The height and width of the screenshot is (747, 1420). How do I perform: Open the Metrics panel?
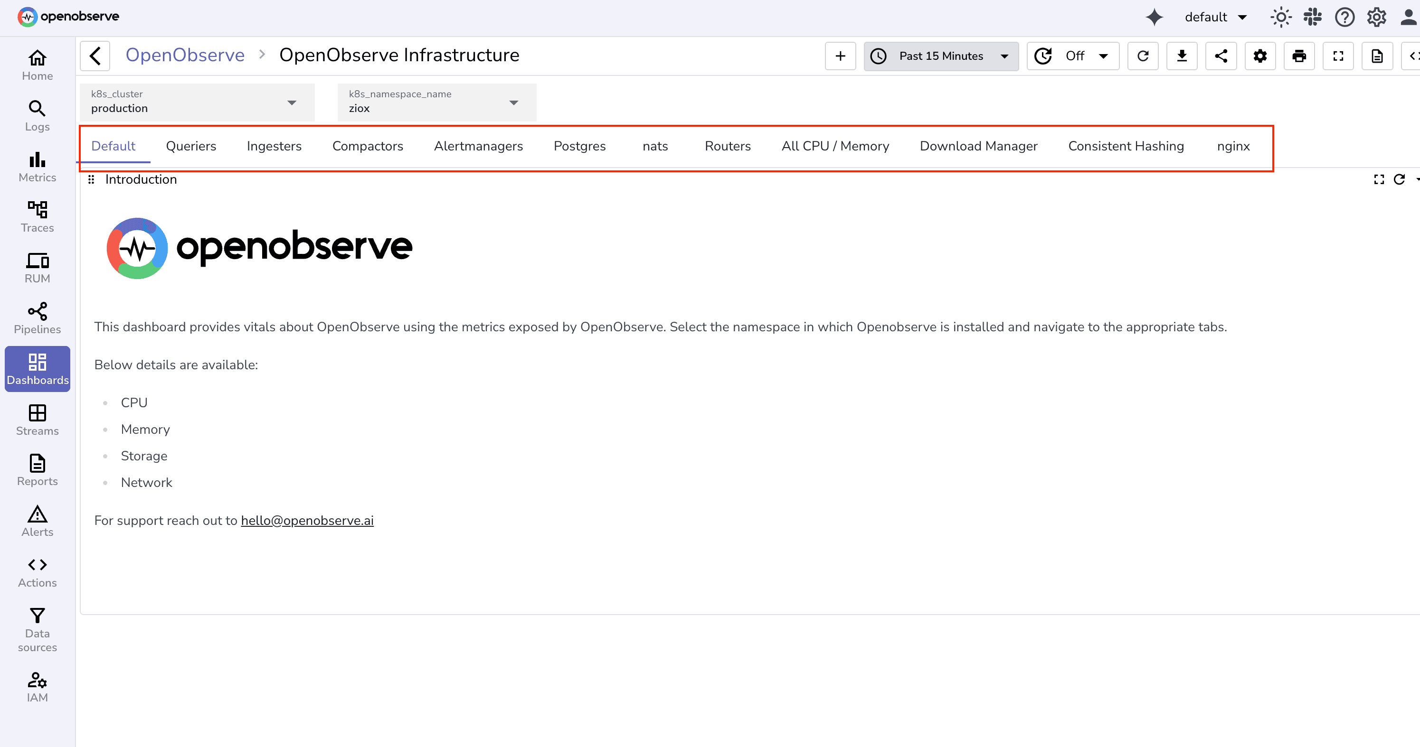(x=37, y=167)
